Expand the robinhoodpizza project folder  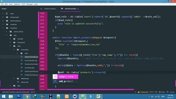[3, 21]
